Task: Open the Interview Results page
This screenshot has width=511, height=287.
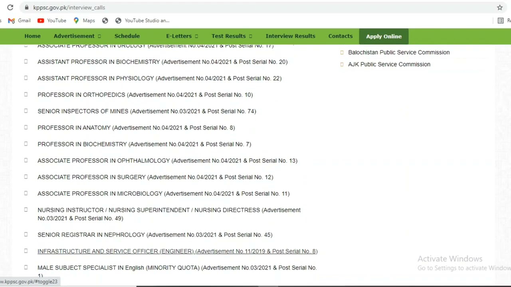Action: click(290, 36)
